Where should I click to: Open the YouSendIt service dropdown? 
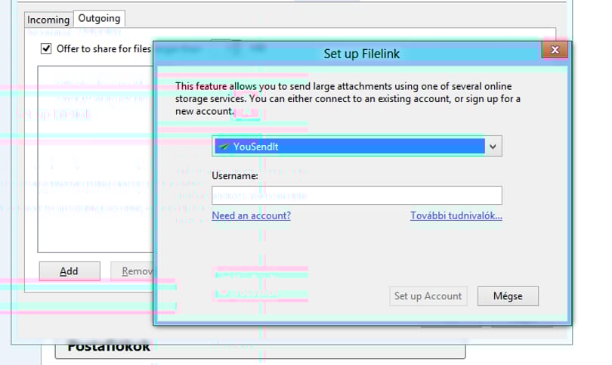pyautogui.click(x=357, y=147)
